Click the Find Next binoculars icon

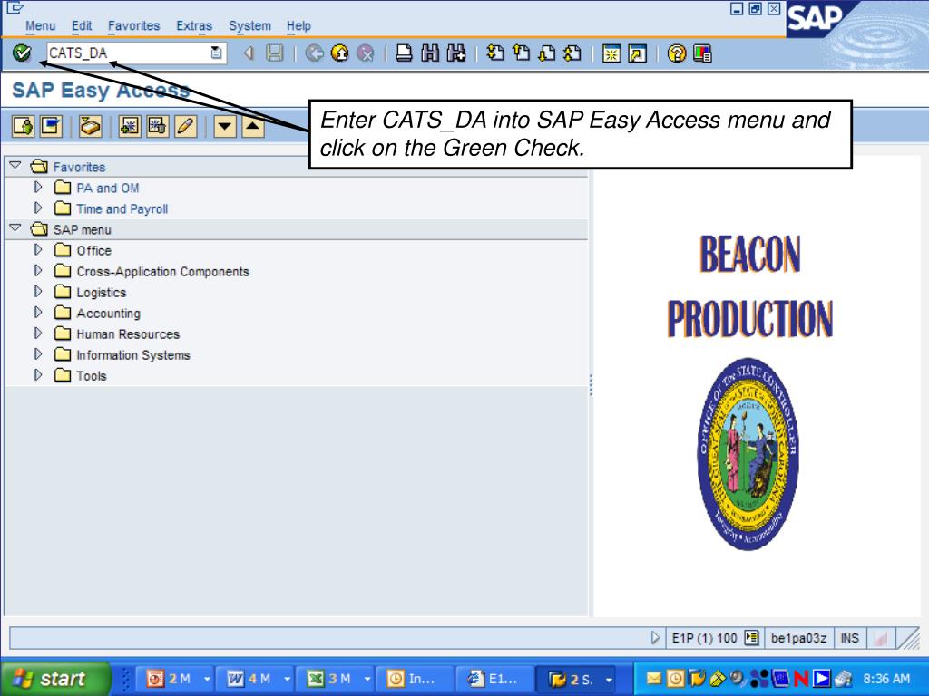pyautogui.click(x=456, y=53)
